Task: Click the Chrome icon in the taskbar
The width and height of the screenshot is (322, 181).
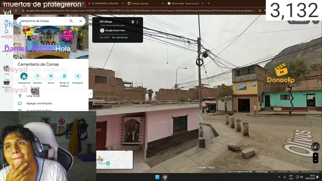Action: click(x=165, y=177)
